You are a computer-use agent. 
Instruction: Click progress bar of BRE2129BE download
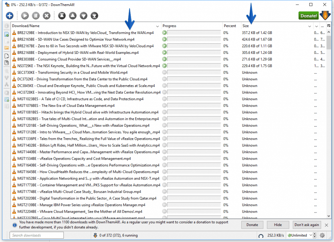pyautogui.click(x=194, y=33)
